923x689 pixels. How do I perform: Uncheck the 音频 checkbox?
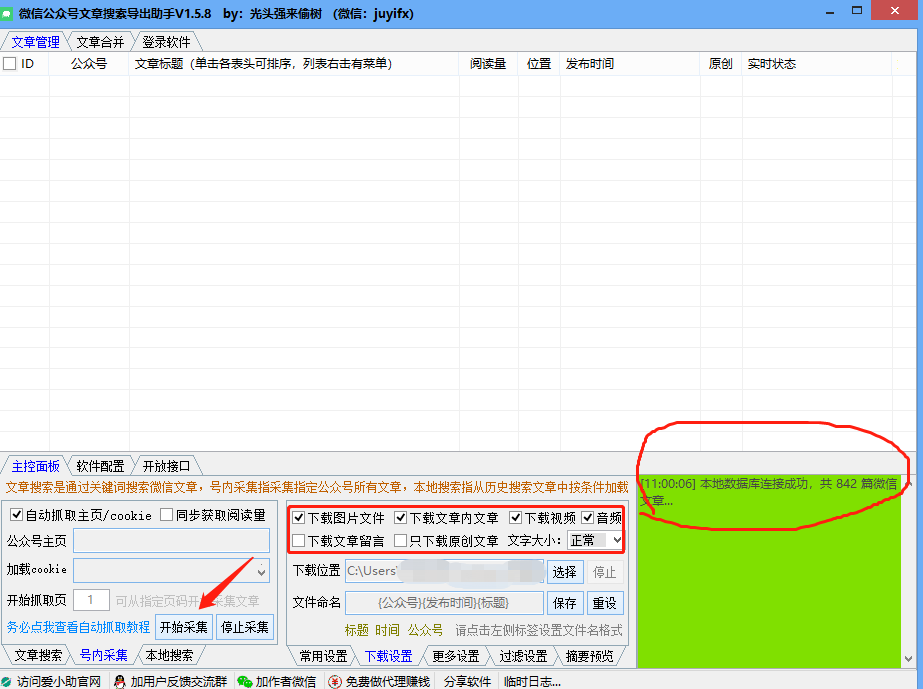588,518
